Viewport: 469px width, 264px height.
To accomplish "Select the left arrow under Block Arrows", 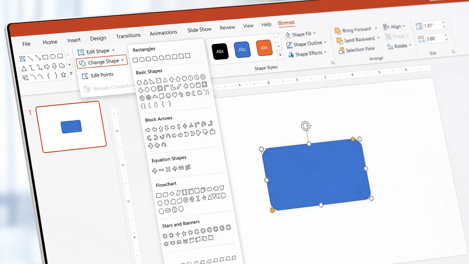I will pos(154,129).
